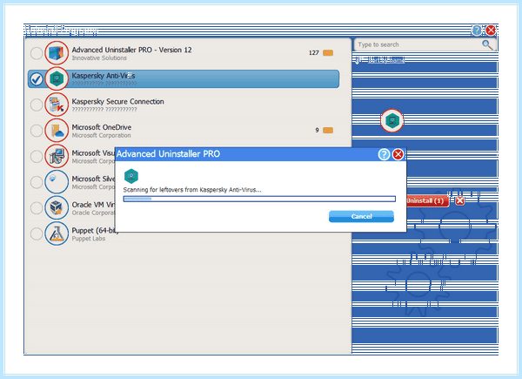Click the Advanced Uninstaller PRO dialog title

click(x=168, y=154)
